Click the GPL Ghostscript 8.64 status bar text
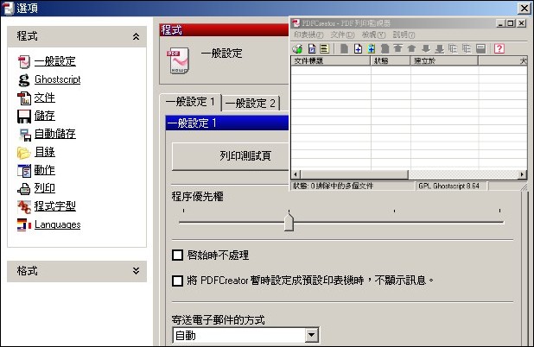The image size is (534, 347). pyautogui.click(x=448, y=186)
